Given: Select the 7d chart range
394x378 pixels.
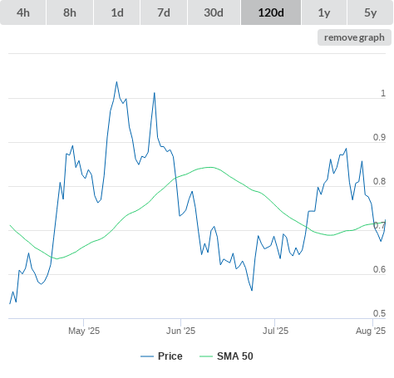Looking at the screenshot, I should (164, 12).
